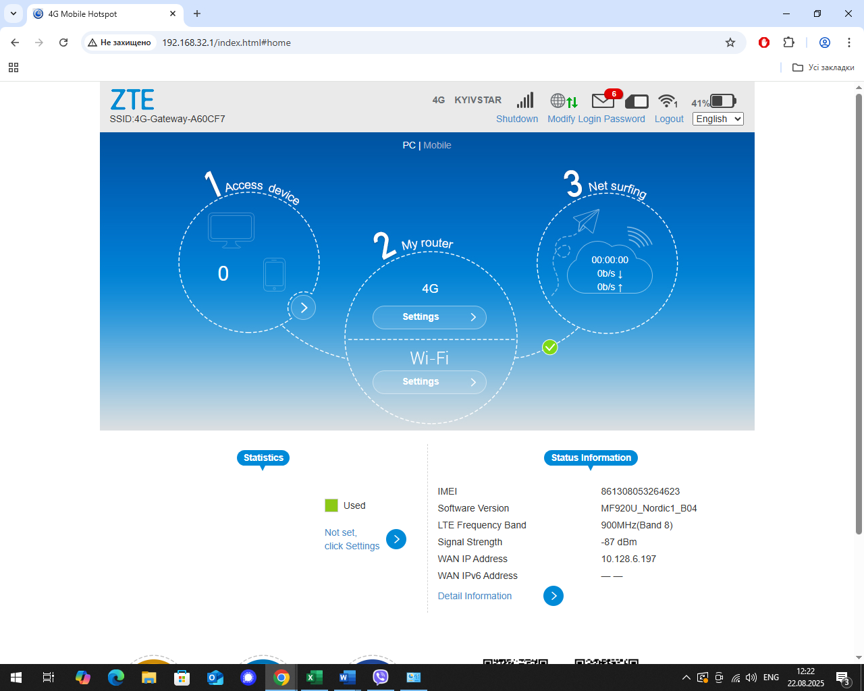The image size is (864, 691).
Task: Click the speaker icon in the system tray
Action: tap(751, 677)
